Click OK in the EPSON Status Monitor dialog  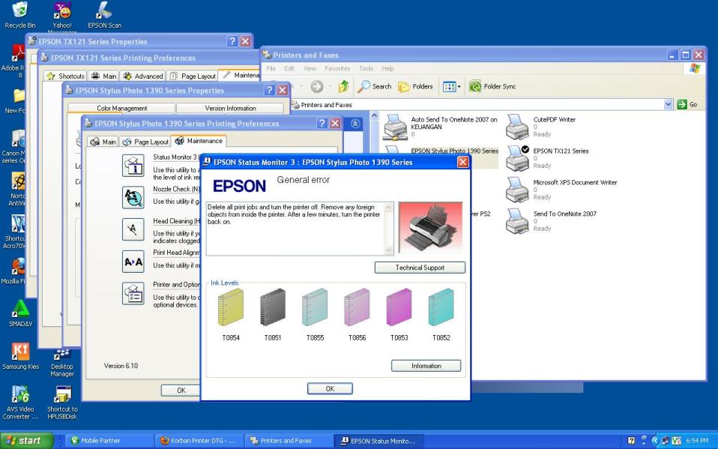pos(330,388)
